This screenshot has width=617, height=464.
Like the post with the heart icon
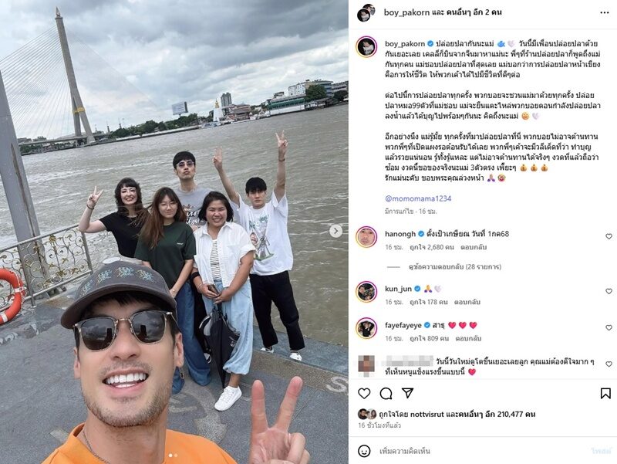point(364,393)
